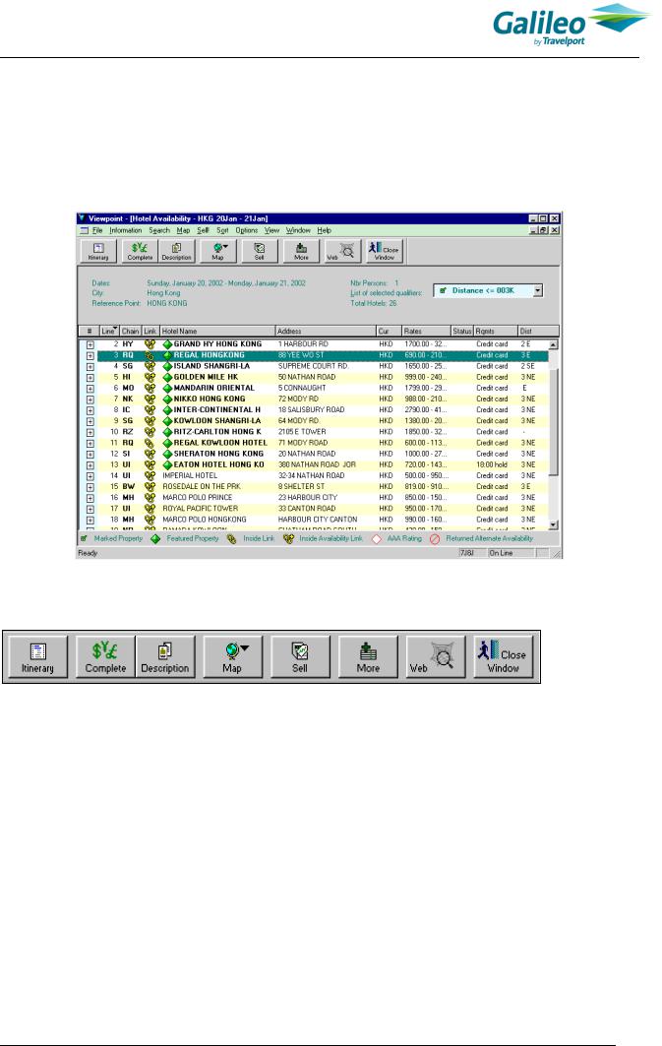
Task: Click the 7J8J status bar entry
Action: [x=472, y=553]
